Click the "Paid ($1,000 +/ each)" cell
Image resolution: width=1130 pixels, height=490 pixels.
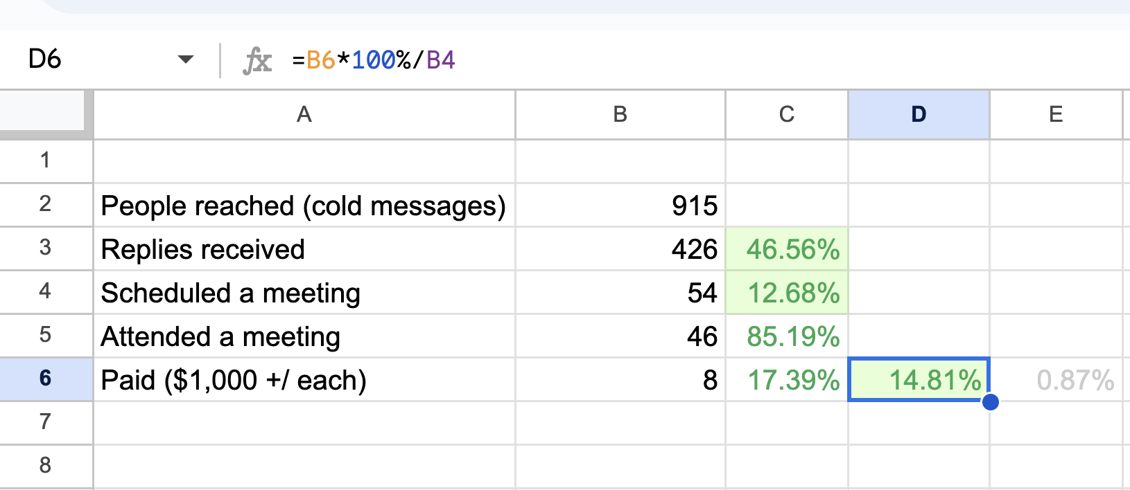point(304,380)
